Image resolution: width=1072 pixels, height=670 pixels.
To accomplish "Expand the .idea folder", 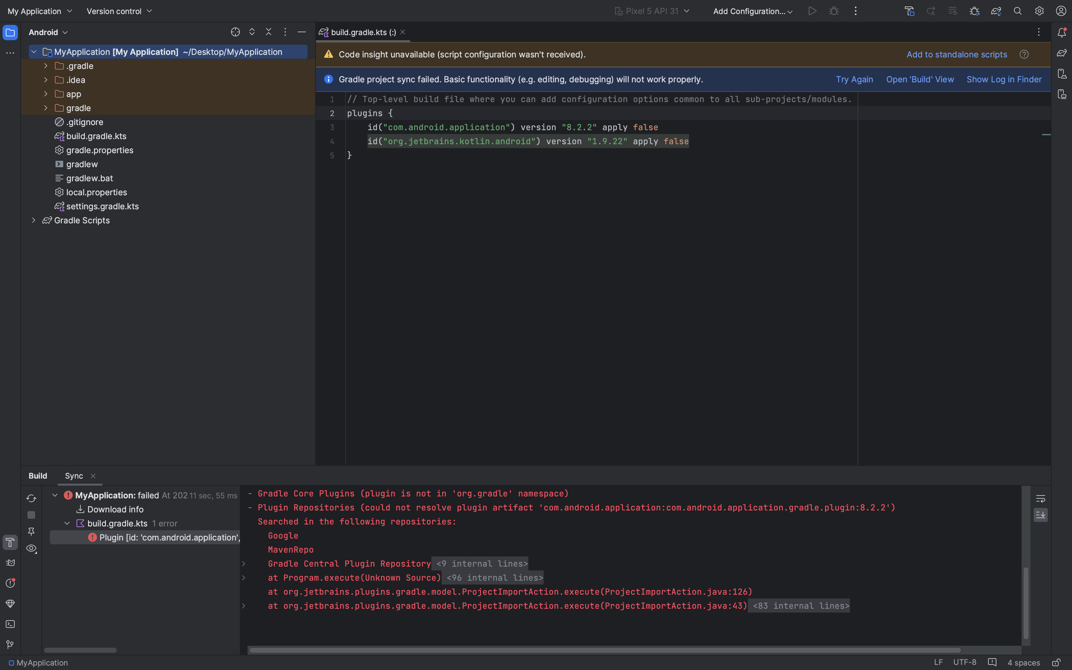I will click(46, 80).
